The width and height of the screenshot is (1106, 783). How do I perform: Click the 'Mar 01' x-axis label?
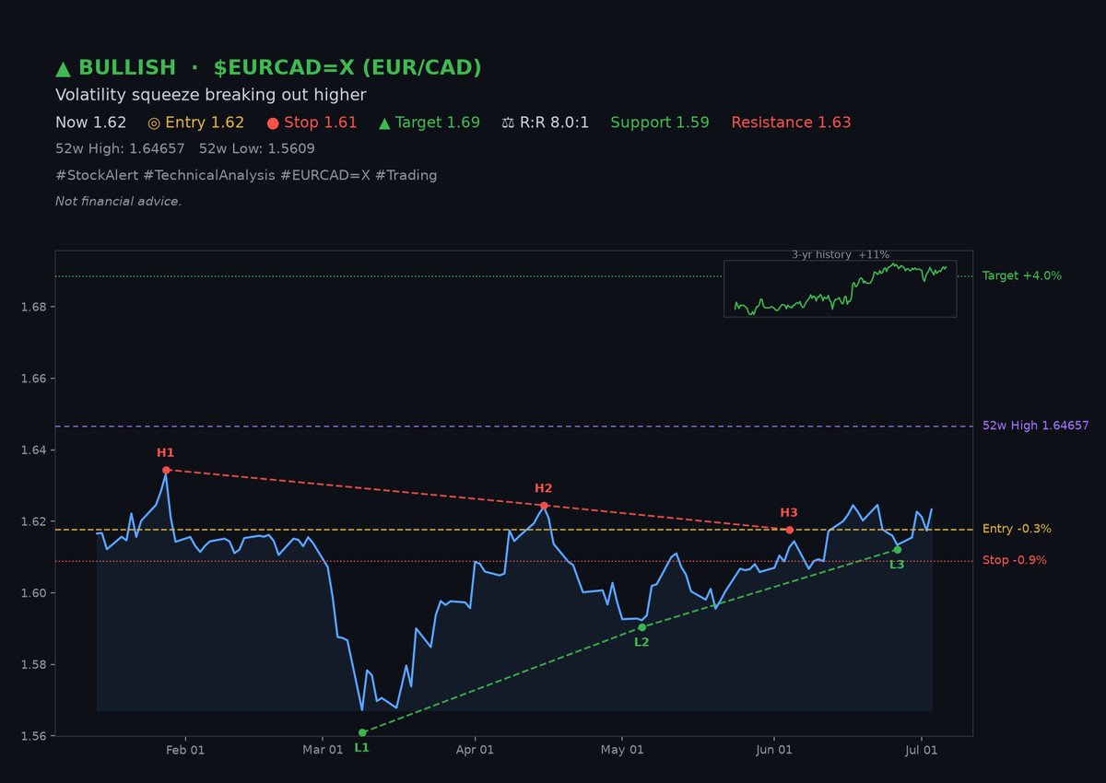324,751
